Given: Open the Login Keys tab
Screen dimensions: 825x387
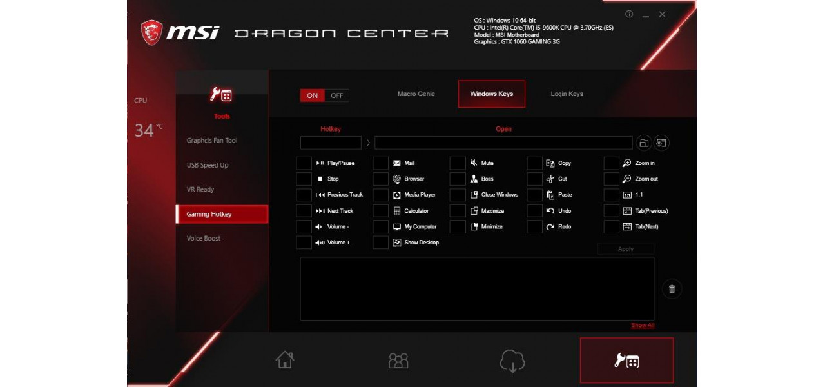Looking at the screenshot, I should click(567, 94).
